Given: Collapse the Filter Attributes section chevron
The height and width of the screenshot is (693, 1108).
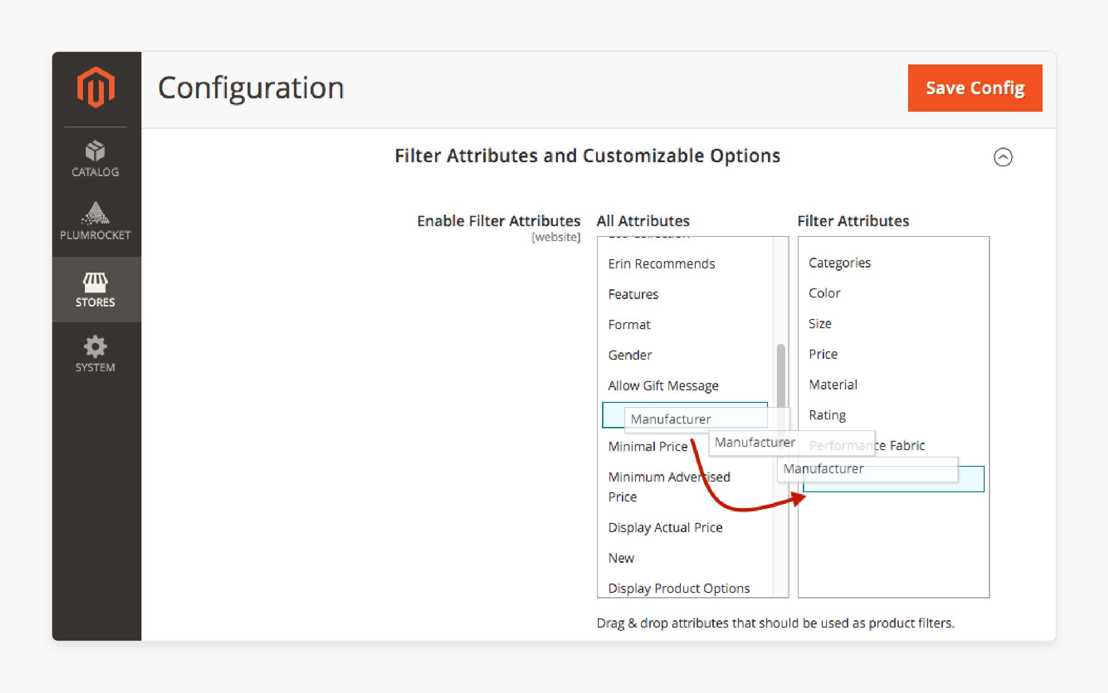Looking at the screenshot, I should point(1003,157).
